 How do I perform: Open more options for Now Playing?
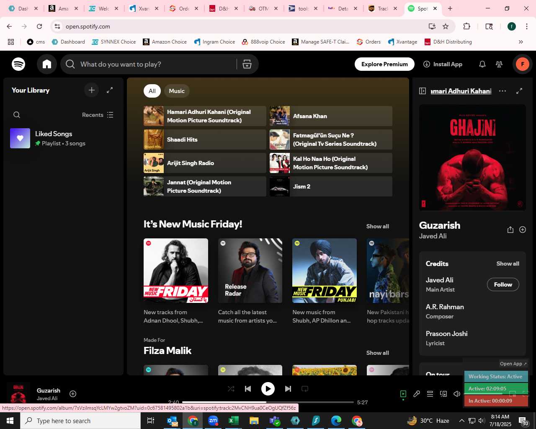(x=502, y=91)
